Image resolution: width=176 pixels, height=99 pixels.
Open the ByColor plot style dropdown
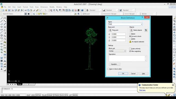(x=155, y=14)
